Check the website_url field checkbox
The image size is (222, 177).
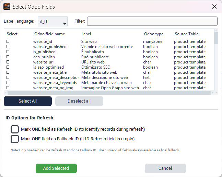click(x=8, y=62)
